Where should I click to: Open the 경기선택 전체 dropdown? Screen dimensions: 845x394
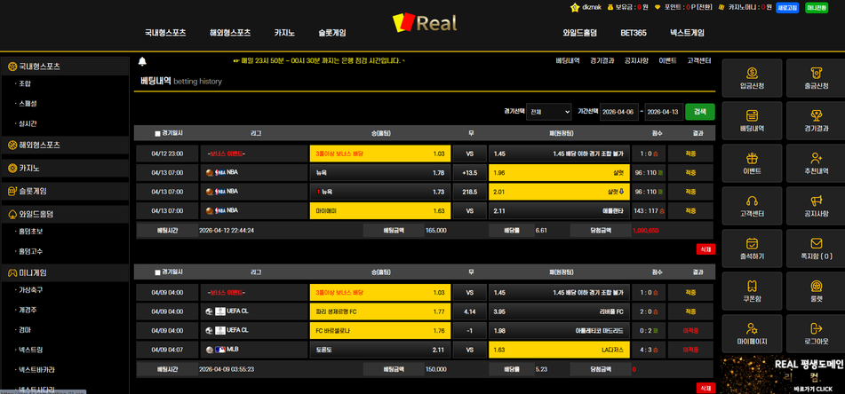[548, 112]
